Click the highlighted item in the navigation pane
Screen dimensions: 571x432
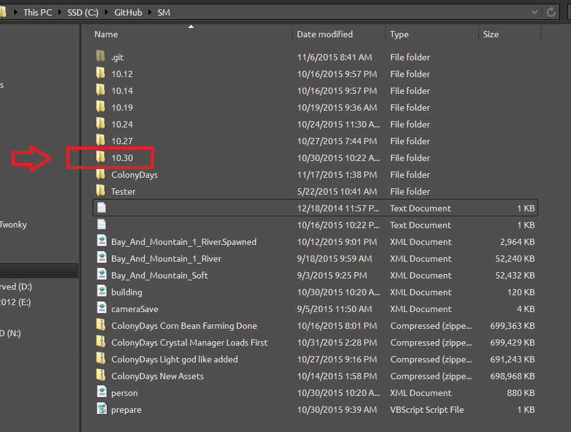pos(39,270)
